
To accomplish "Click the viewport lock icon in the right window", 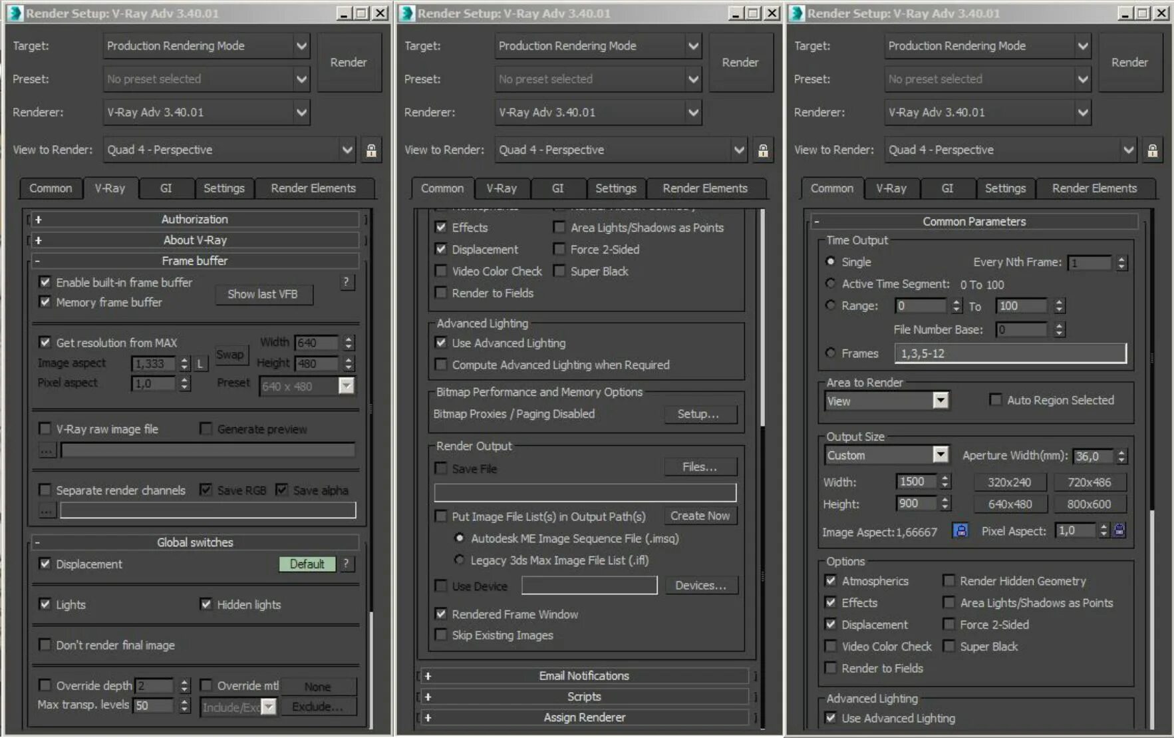I will pos(1152,150).
